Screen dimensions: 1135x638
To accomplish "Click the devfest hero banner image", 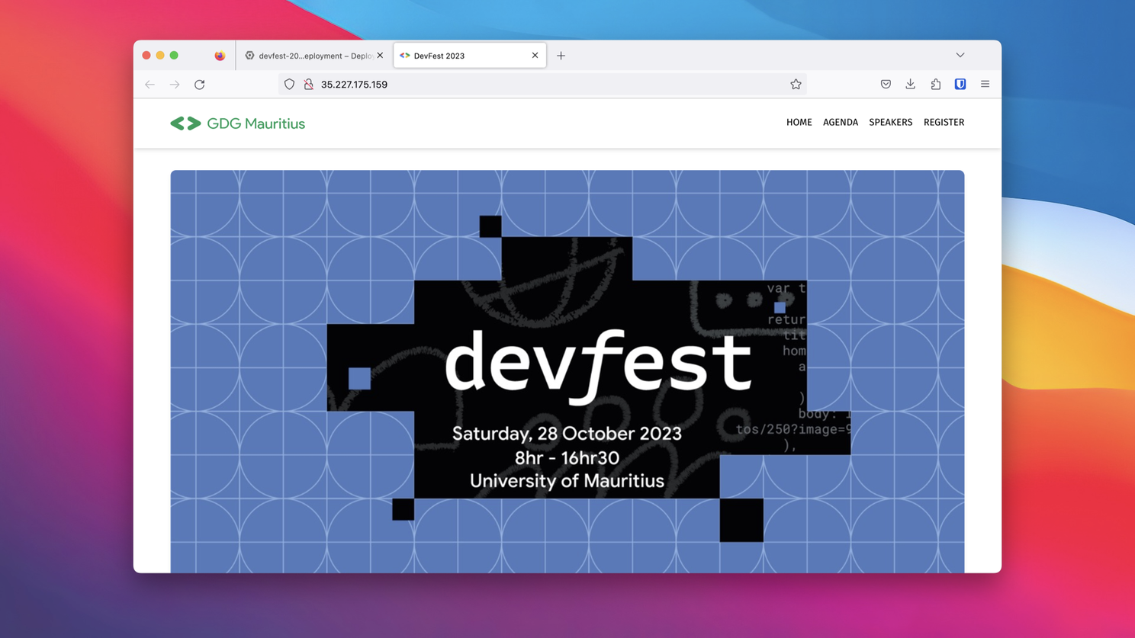I will tap(567, 371).
